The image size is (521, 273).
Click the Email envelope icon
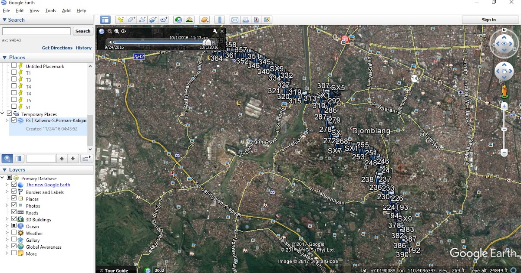[x=235, y=20]
